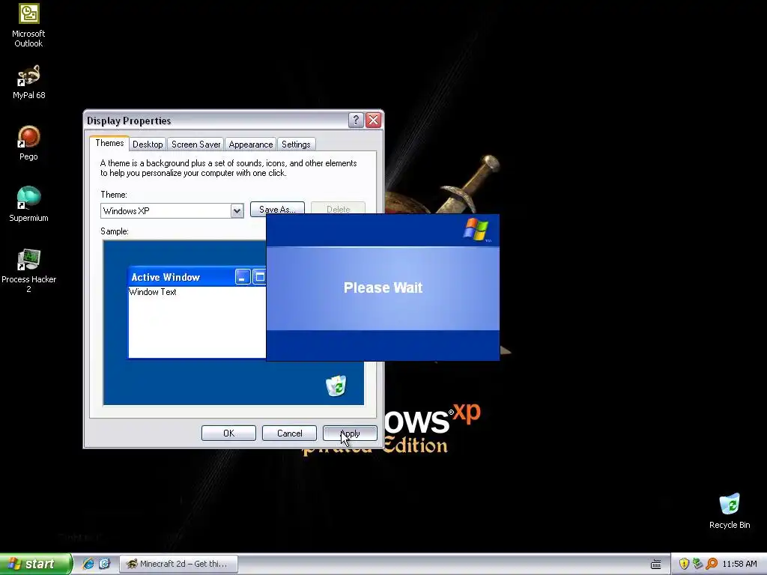Viewport: 767px width, 575px height.
Task: Click the Start button on the taskbar
Action: point(36,564)
